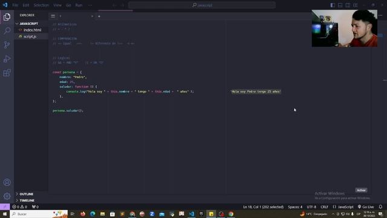Open the Accounts menu icon

7,182
